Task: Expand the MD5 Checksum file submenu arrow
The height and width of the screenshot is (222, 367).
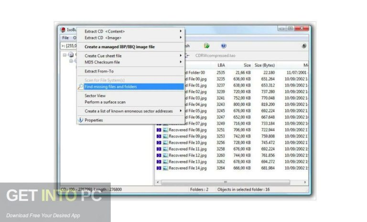Action: tap(181, 62)
